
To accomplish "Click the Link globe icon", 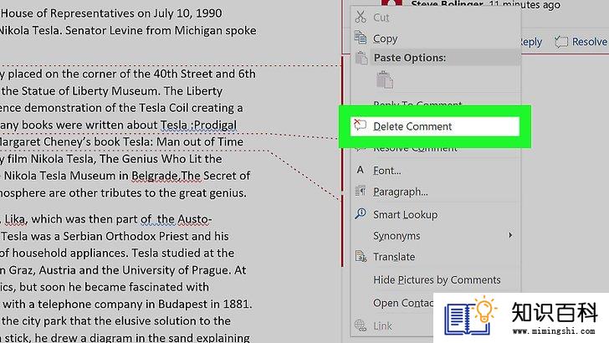I will [361, 325].
